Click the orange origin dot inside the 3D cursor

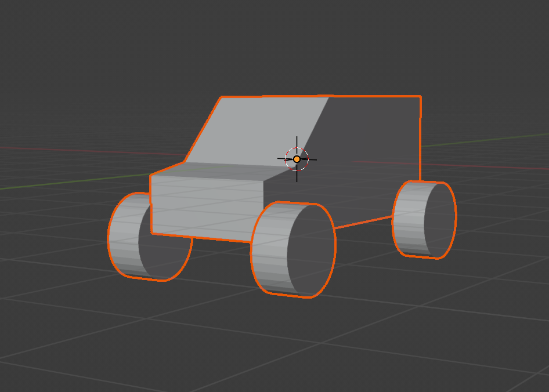coord(297,159)
